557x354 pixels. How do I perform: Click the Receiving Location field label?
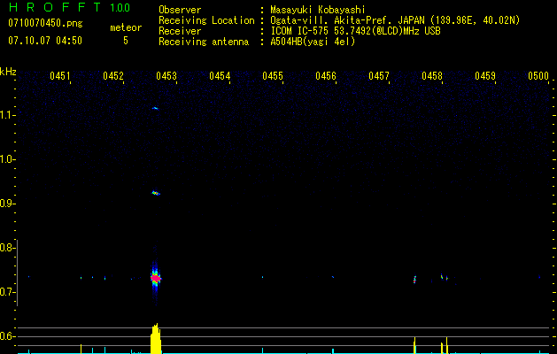coord(206,20)
